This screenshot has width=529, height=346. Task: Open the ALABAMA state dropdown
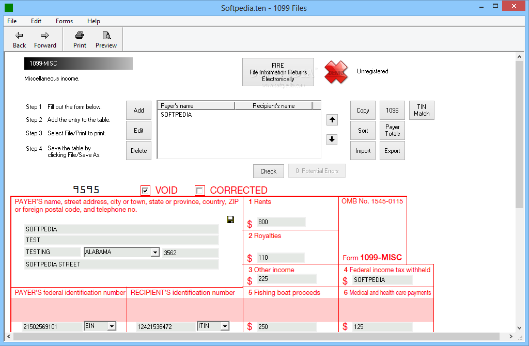tap(155, 252)
